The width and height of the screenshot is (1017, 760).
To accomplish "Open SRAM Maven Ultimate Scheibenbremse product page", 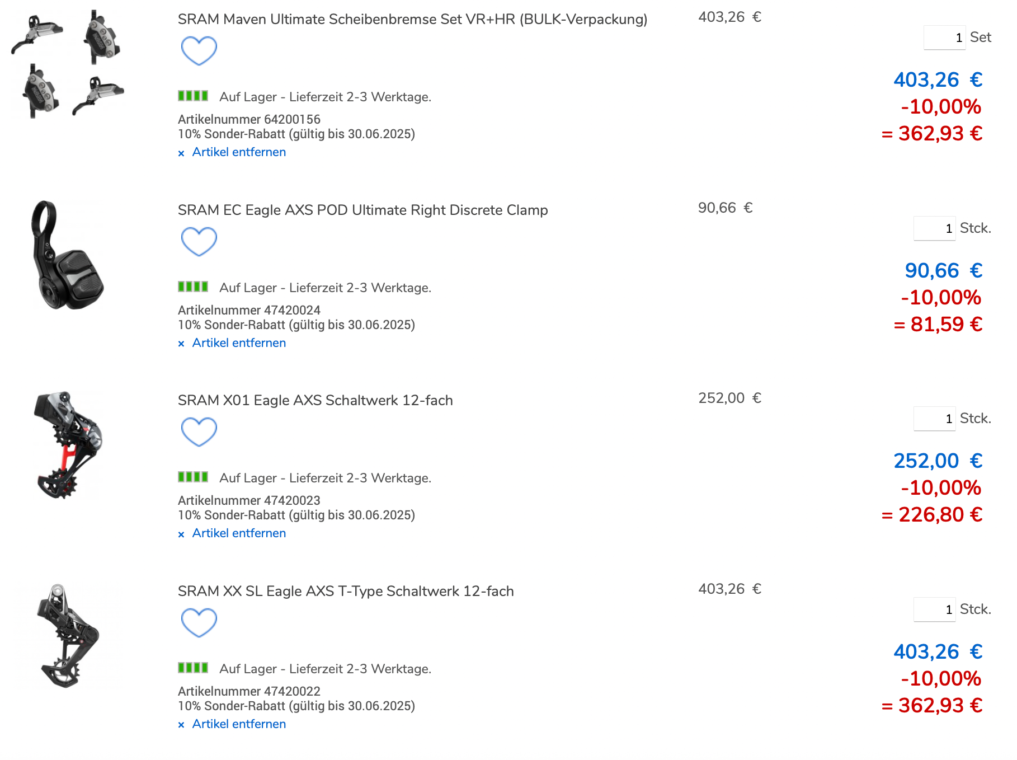I will pyautogui.click(x=412, y=20).
